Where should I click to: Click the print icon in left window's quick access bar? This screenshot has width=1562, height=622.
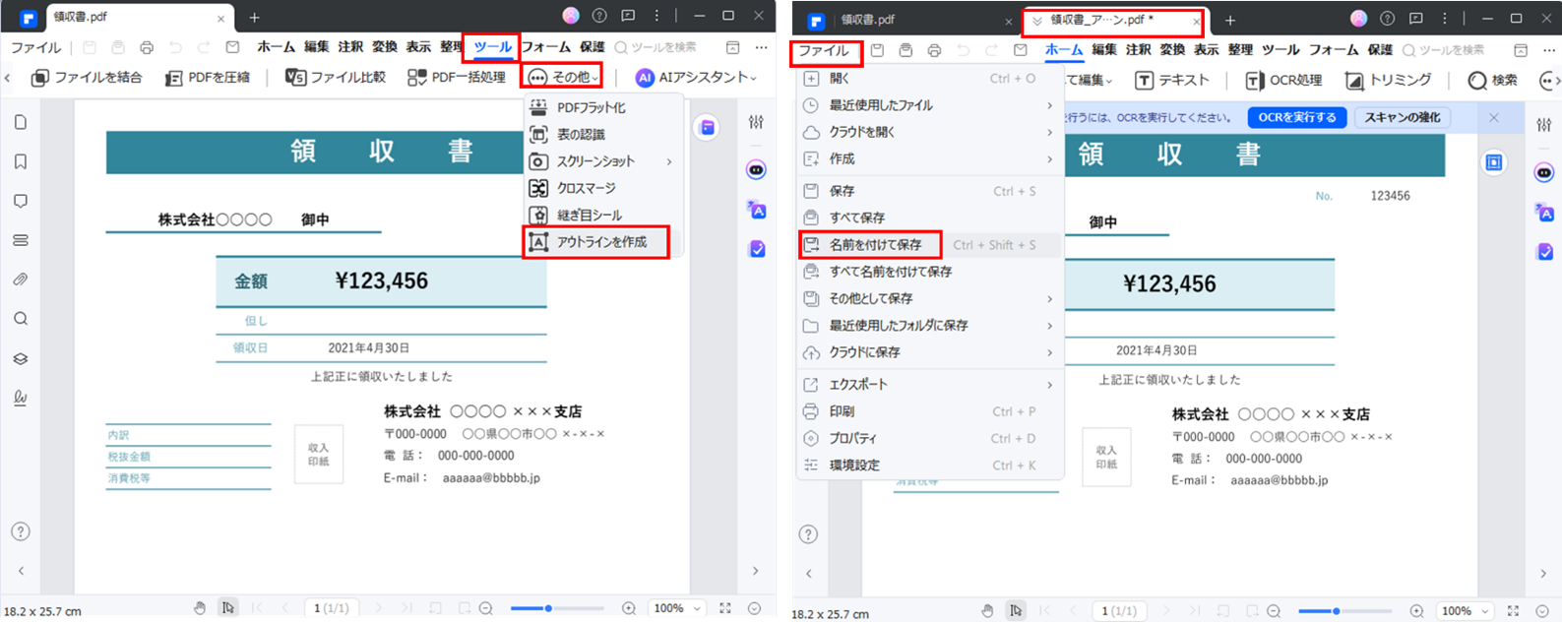[x=147, y=46]
